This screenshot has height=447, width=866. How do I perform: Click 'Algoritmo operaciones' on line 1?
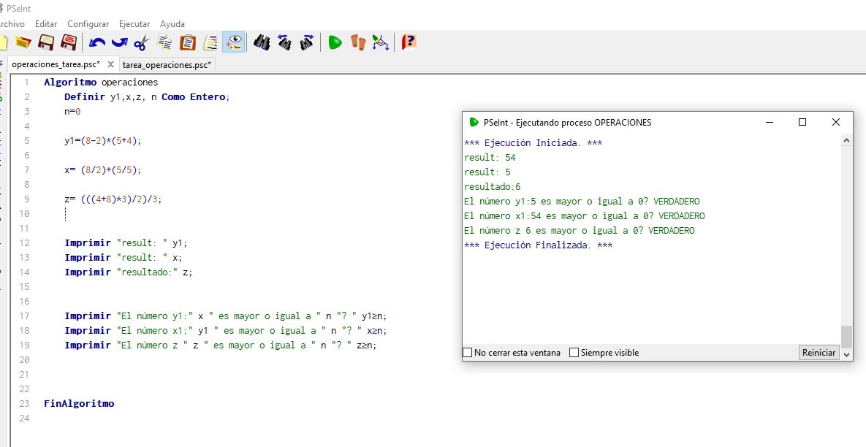coord(101,83)
